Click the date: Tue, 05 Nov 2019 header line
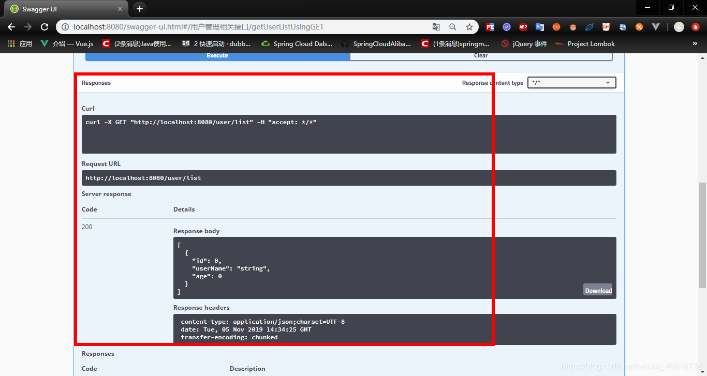The width and height of the screenshot is (707, 376). (x=246, y=329)
